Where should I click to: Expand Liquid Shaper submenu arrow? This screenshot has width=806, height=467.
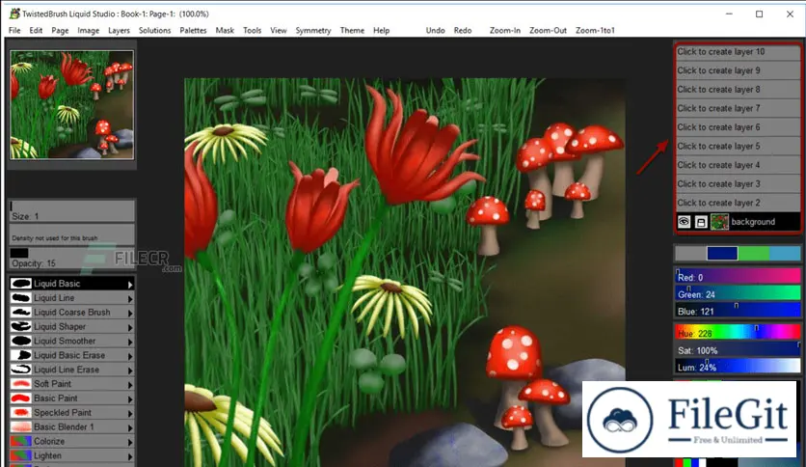point(130,327)
